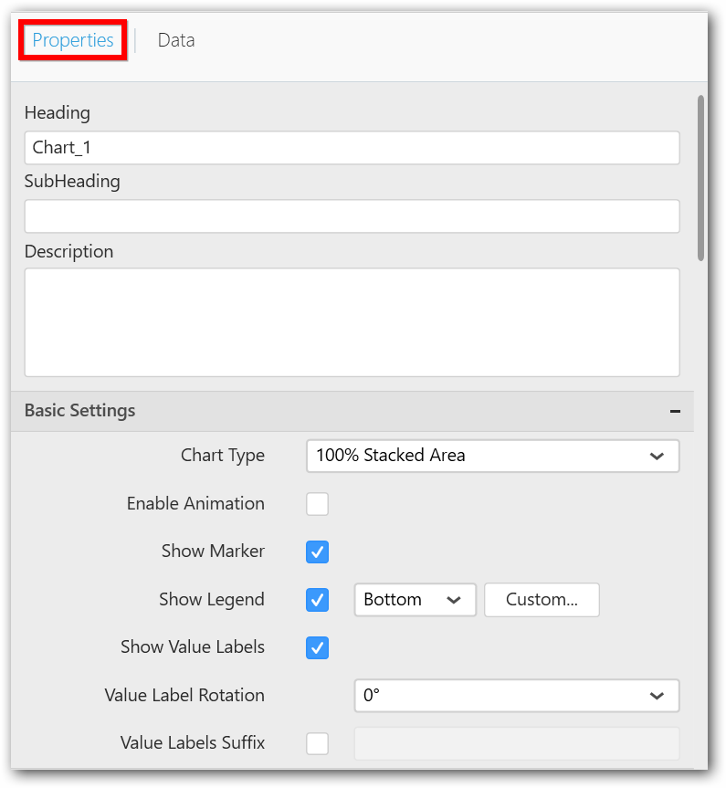Switch to the Data tab
The height and width of the screenshot is (788, 726).
pos(175,40)
